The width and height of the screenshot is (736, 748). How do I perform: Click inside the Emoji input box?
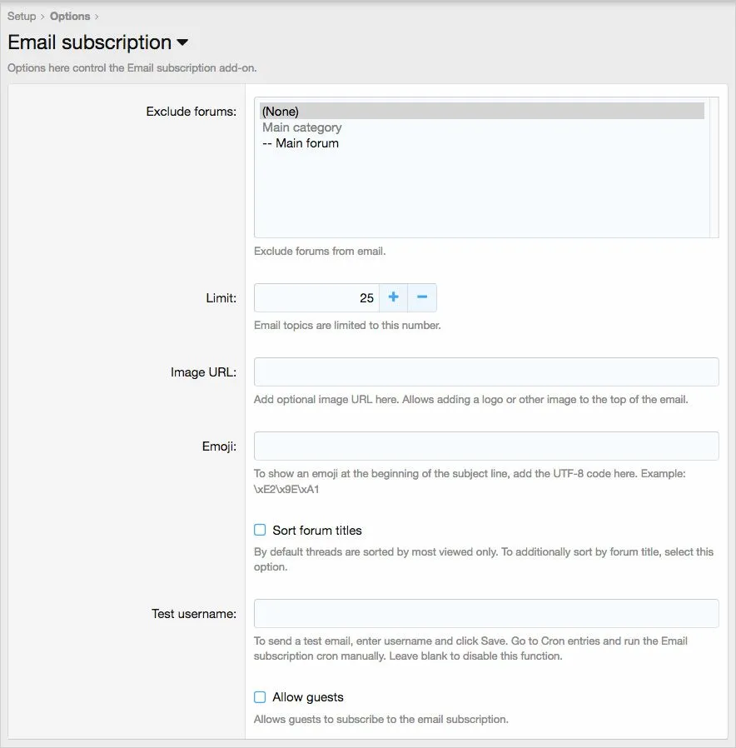click(x=485, y=446)
